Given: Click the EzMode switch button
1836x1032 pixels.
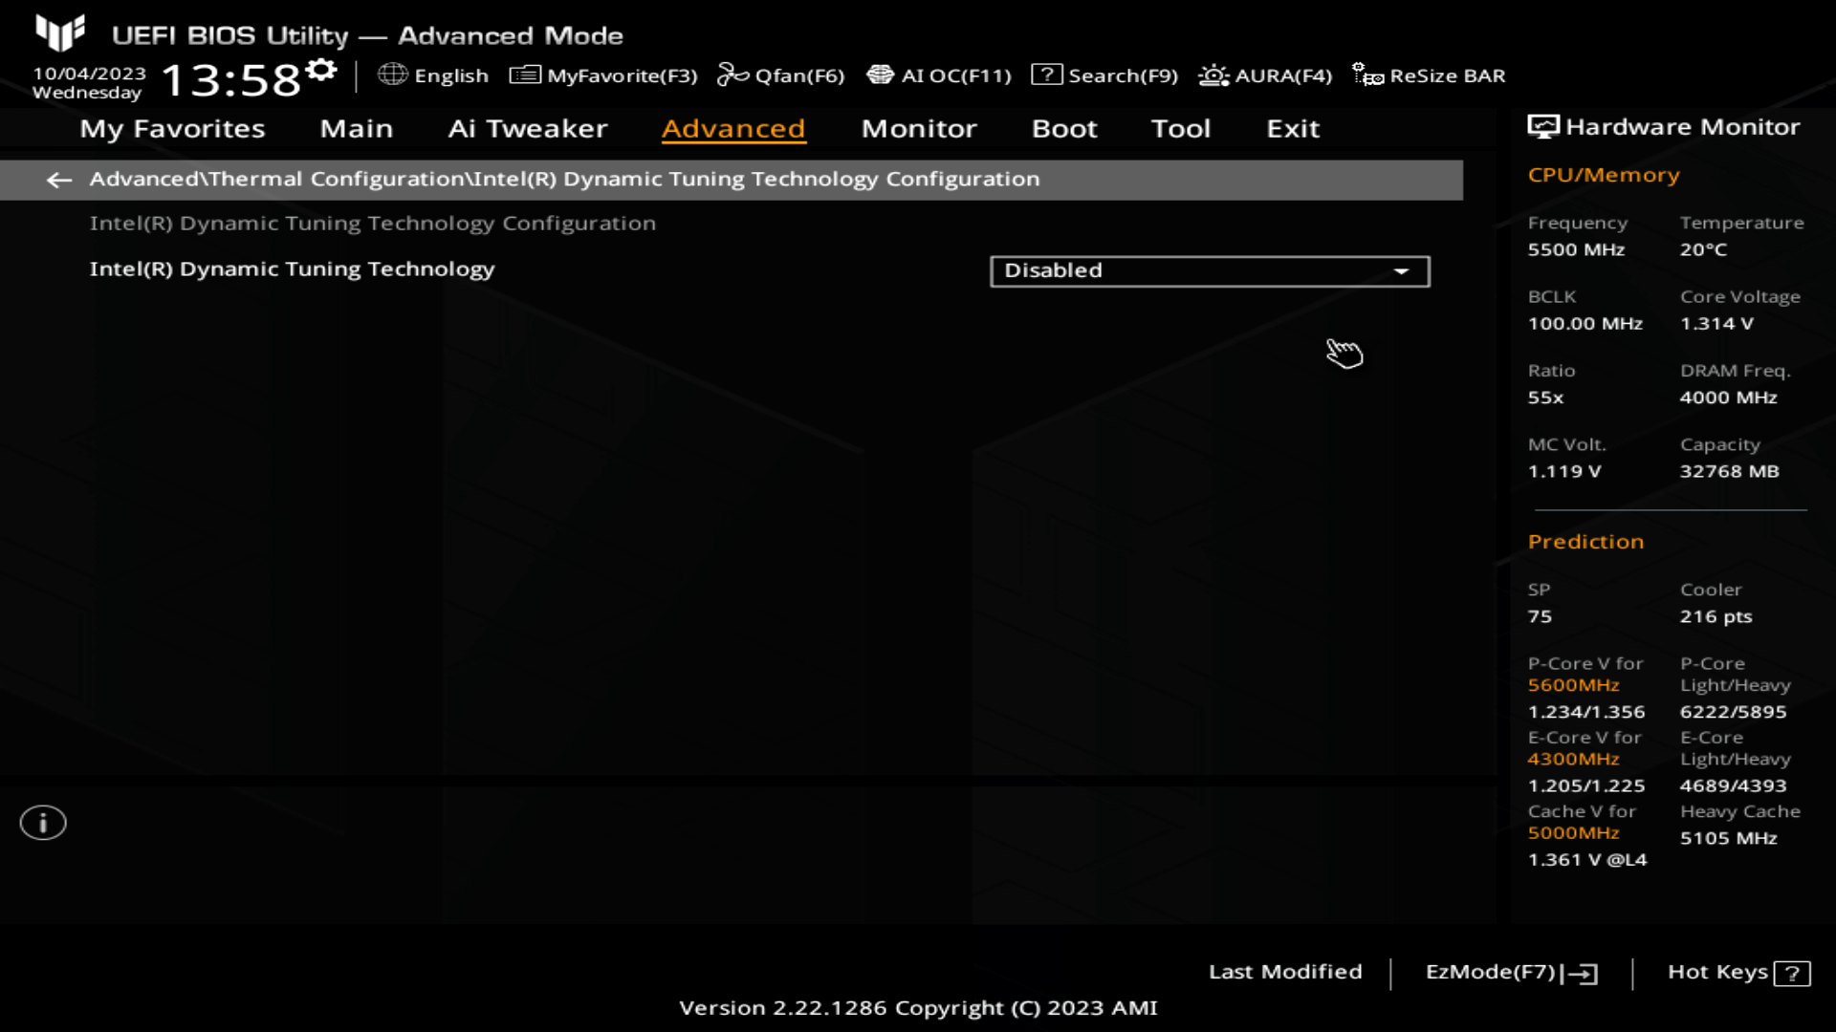Looking at the screenshot, I should [x=1507, y=970].
